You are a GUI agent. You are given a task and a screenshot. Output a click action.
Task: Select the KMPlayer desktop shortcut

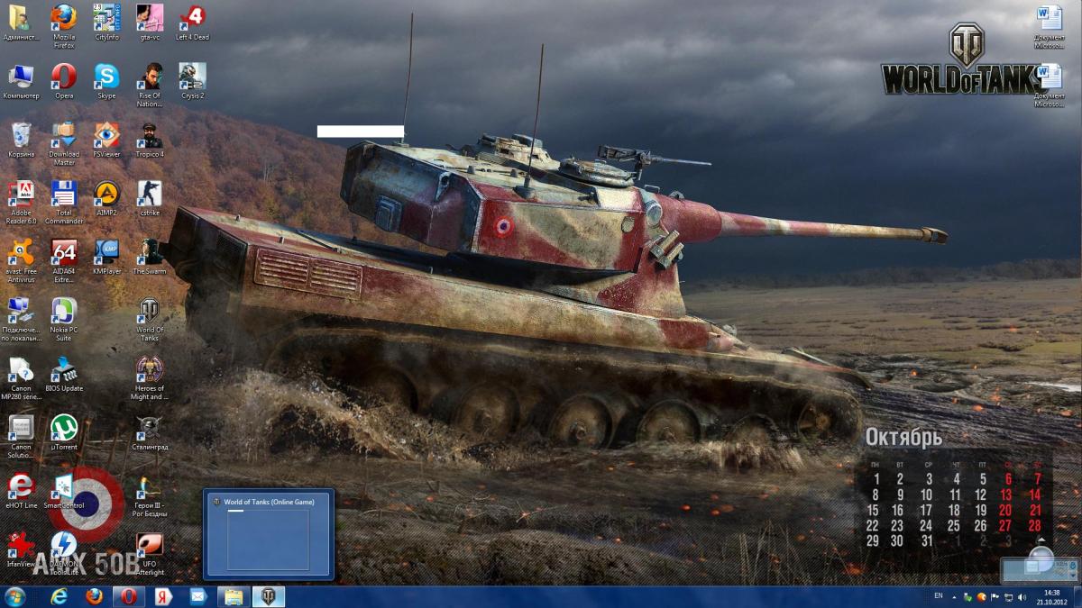coord(106,257)
